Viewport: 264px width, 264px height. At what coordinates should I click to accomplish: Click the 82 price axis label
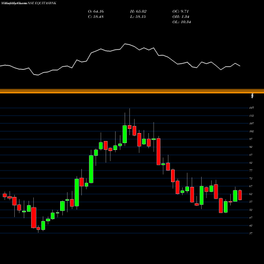pos(251,163)
